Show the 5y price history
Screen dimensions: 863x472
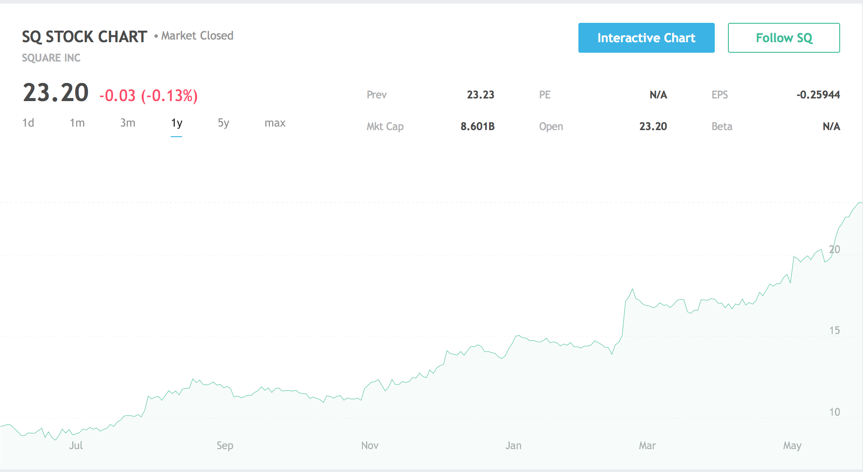223,123
